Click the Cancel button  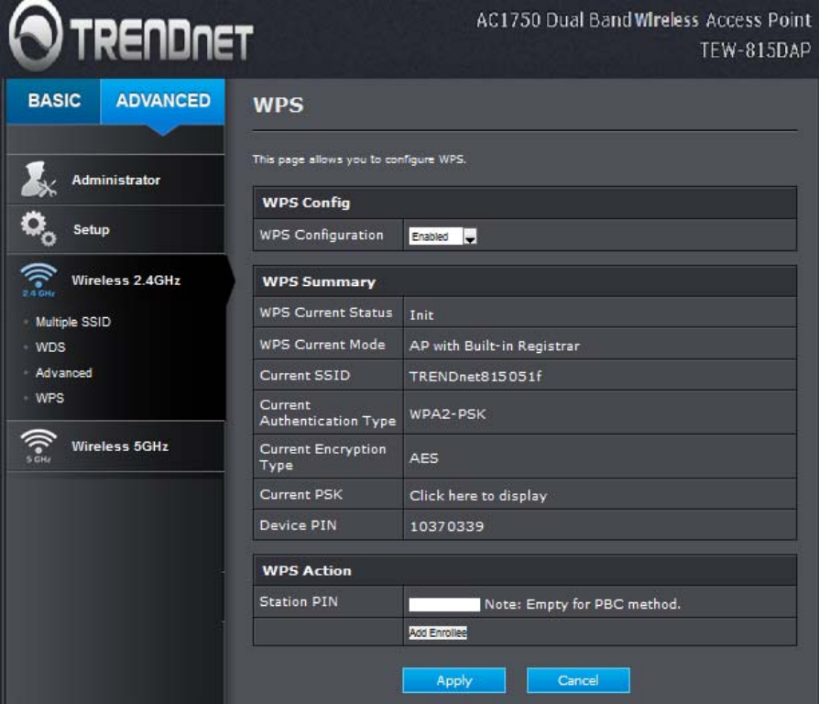tap(578, 680)
